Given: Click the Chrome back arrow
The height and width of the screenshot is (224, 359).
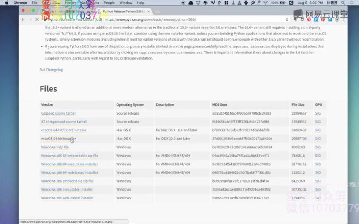Looking at the screenshot, I should coord(23,19).
